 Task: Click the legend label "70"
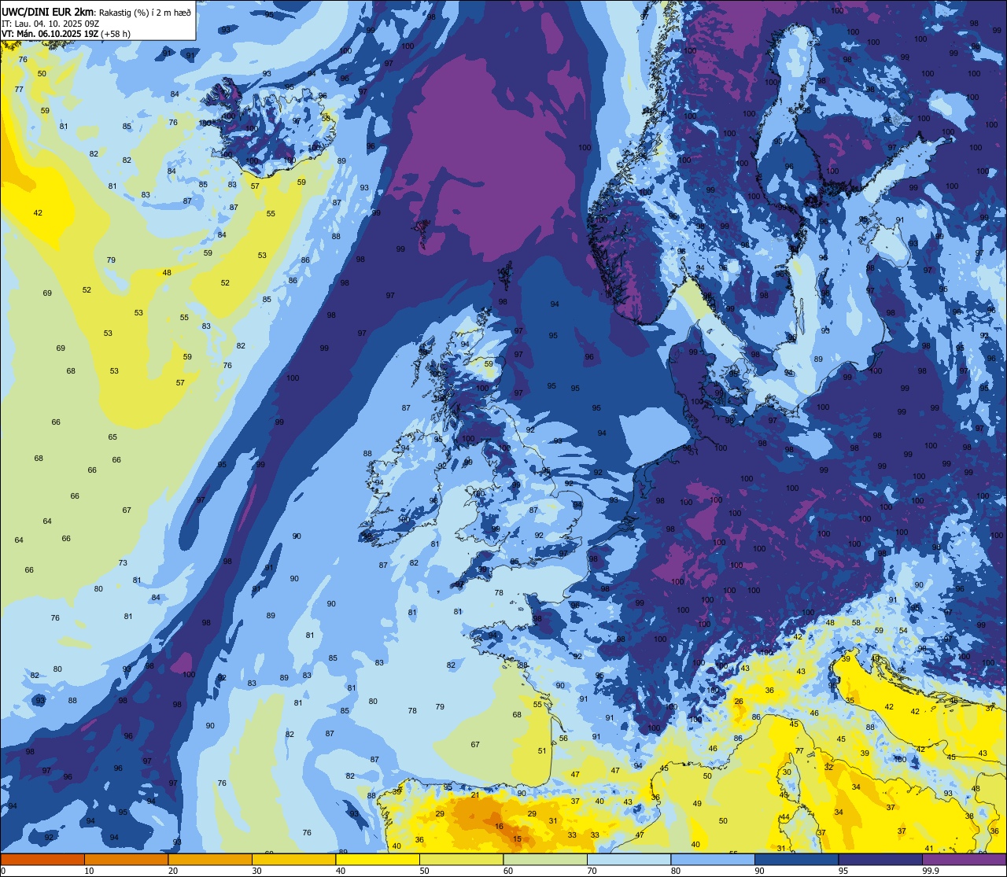tap(592, 871)
